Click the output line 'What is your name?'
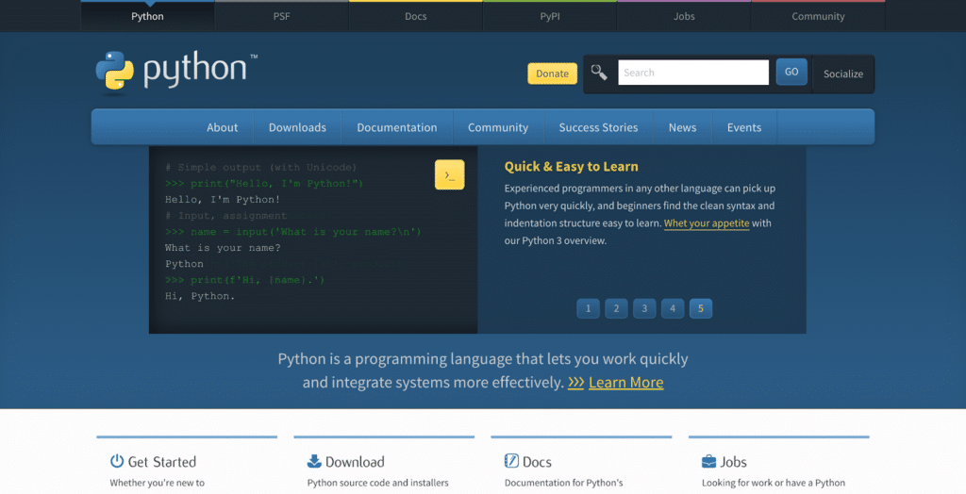This screenshot has width=966, height=494. (x=223, y=248)
